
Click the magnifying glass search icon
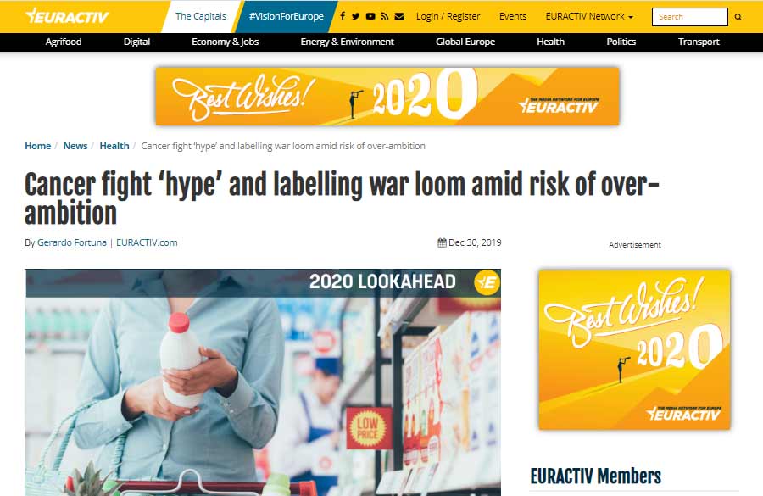[738, 17]
